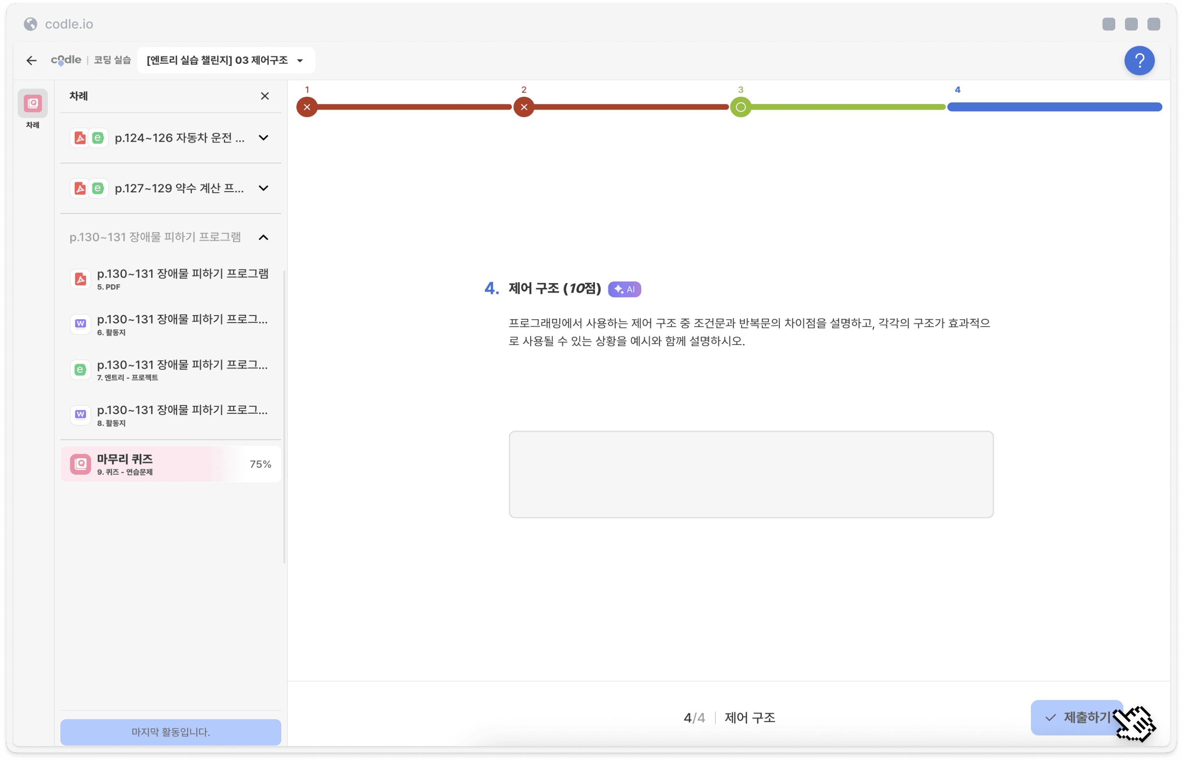The width and height of the screenshot is (1182, 761).
Task: Click the 제출하기 submit button
Action: 1077,718
